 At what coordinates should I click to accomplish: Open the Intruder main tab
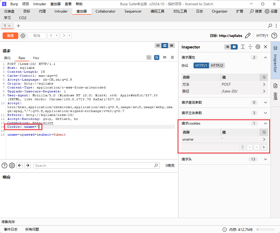[x=61, y=11]
